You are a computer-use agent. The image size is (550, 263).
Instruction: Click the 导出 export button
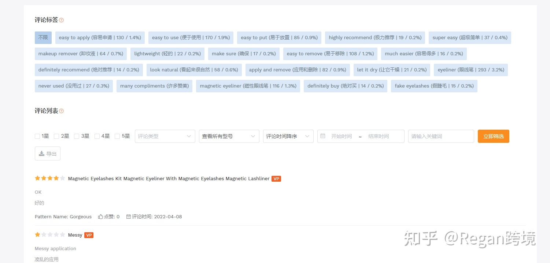48,154
